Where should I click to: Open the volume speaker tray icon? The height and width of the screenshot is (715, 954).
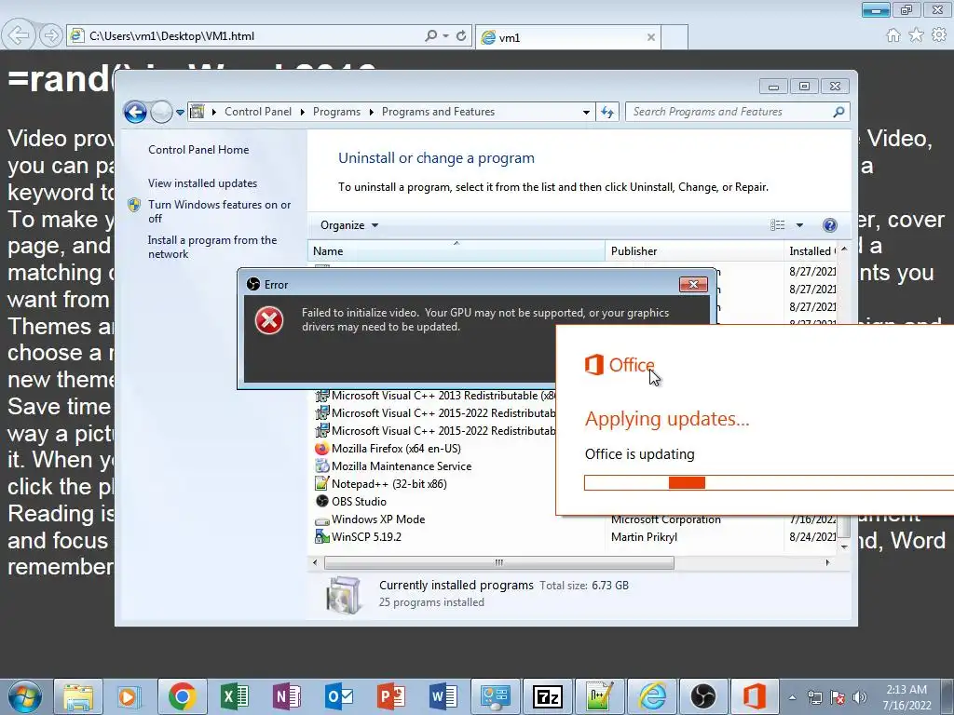tap(860, 697)
